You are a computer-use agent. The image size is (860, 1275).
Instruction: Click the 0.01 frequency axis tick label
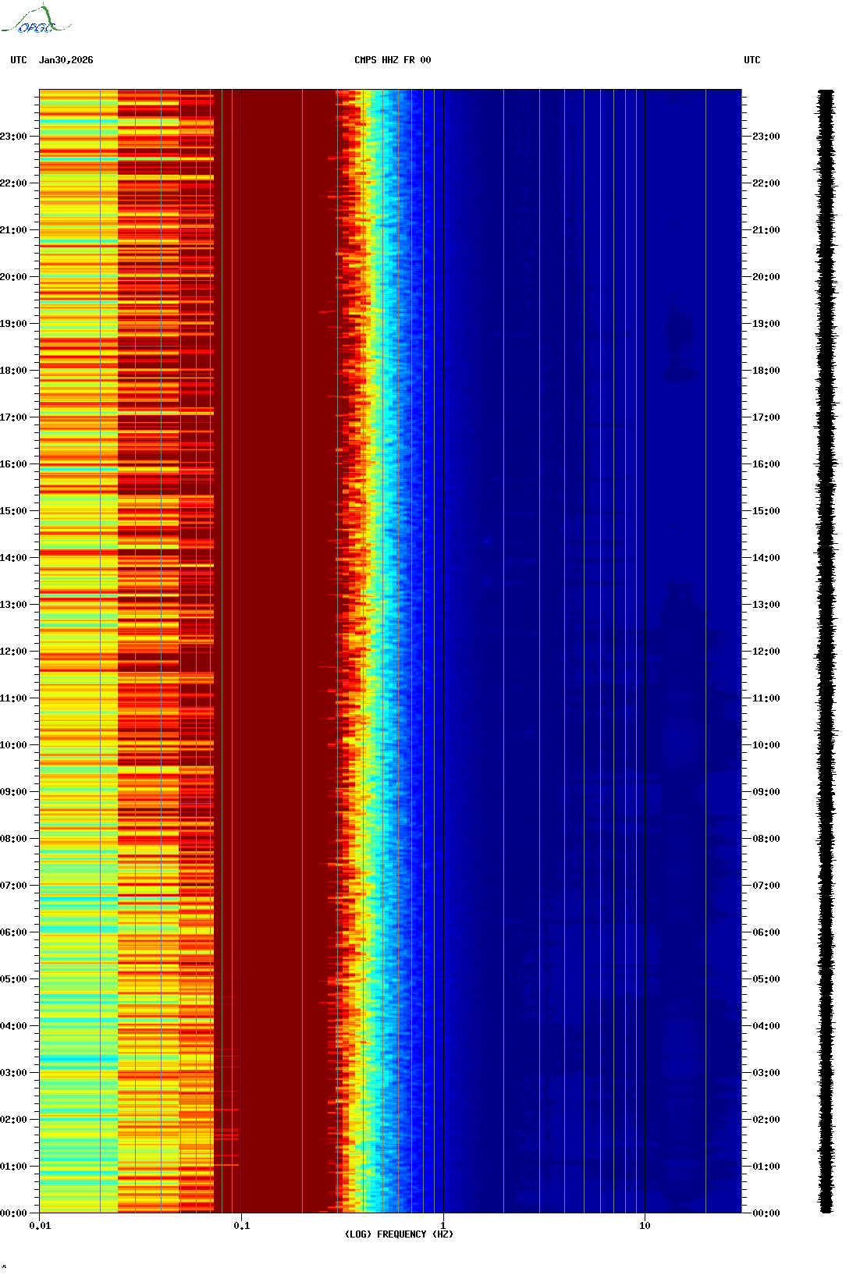click(x=40, y=1225)
